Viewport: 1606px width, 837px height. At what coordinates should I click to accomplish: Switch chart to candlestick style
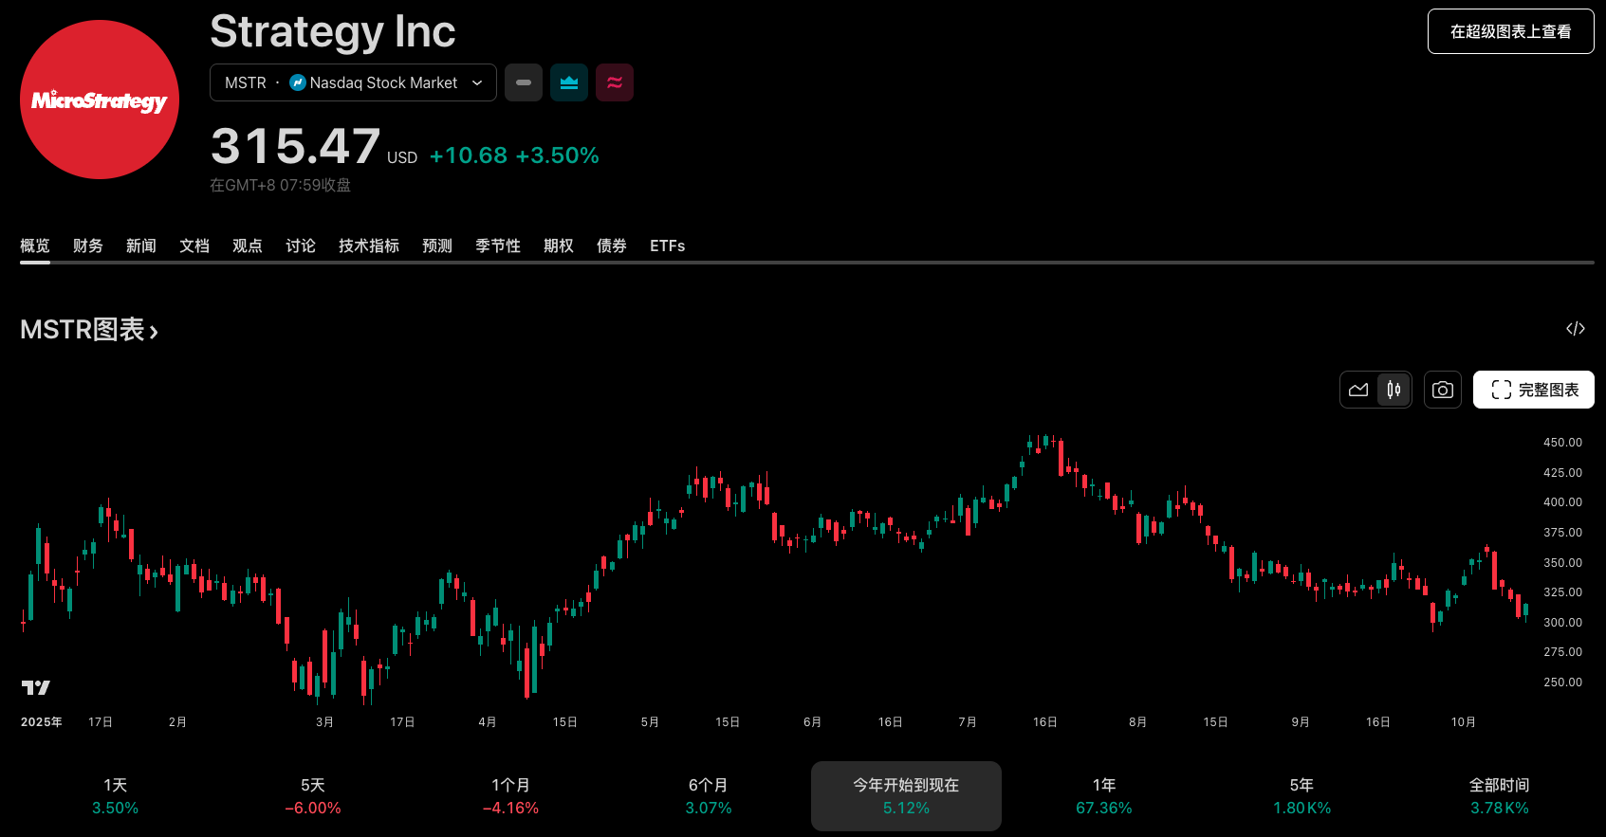[1394, 390]
